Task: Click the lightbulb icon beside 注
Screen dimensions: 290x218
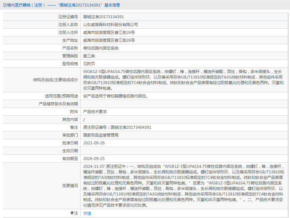Action: (72, 213)
